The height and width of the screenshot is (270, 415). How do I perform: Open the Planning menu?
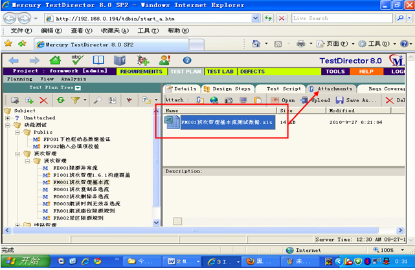tap(19, 79)
